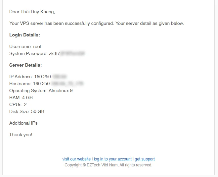Click the 'Thank you!' text
Image resolution: width=218 pixels, height=177 pixels.
[21, 135]
